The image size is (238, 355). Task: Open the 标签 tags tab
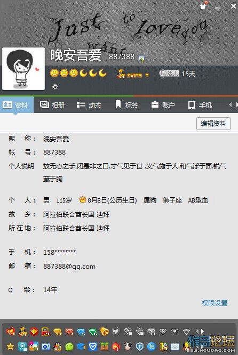126,105
